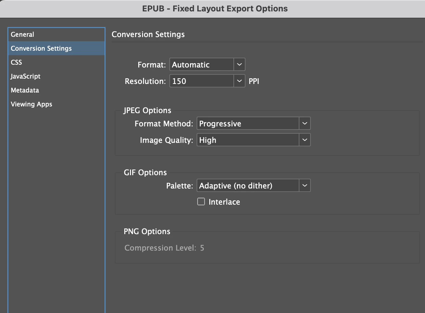Click the Palette field showing Adaptive (no dither)
Viewport: 425px width, 313px height.
point(248,186)
